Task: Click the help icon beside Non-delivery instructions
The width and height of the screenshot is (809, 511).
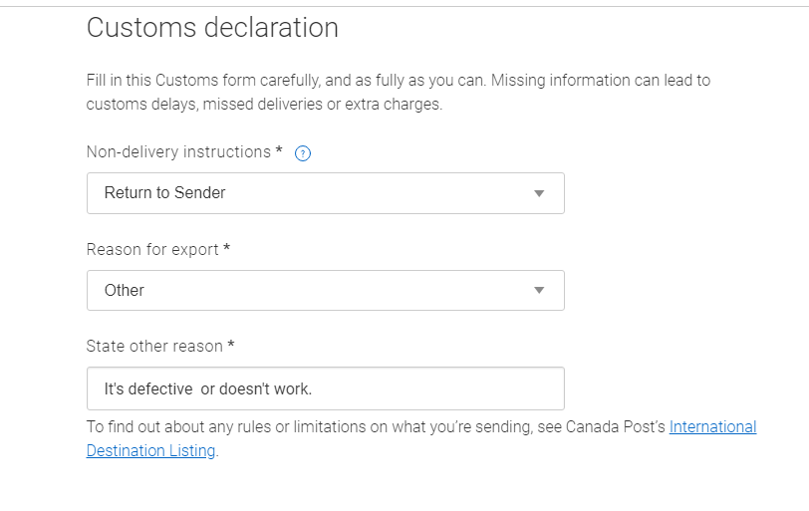Action: pos(304,153)
